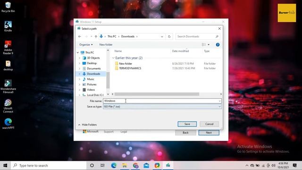Screen dimensions: 302x170
Task: Click the navigation pane vertical scrollbar
Action: 108,80
